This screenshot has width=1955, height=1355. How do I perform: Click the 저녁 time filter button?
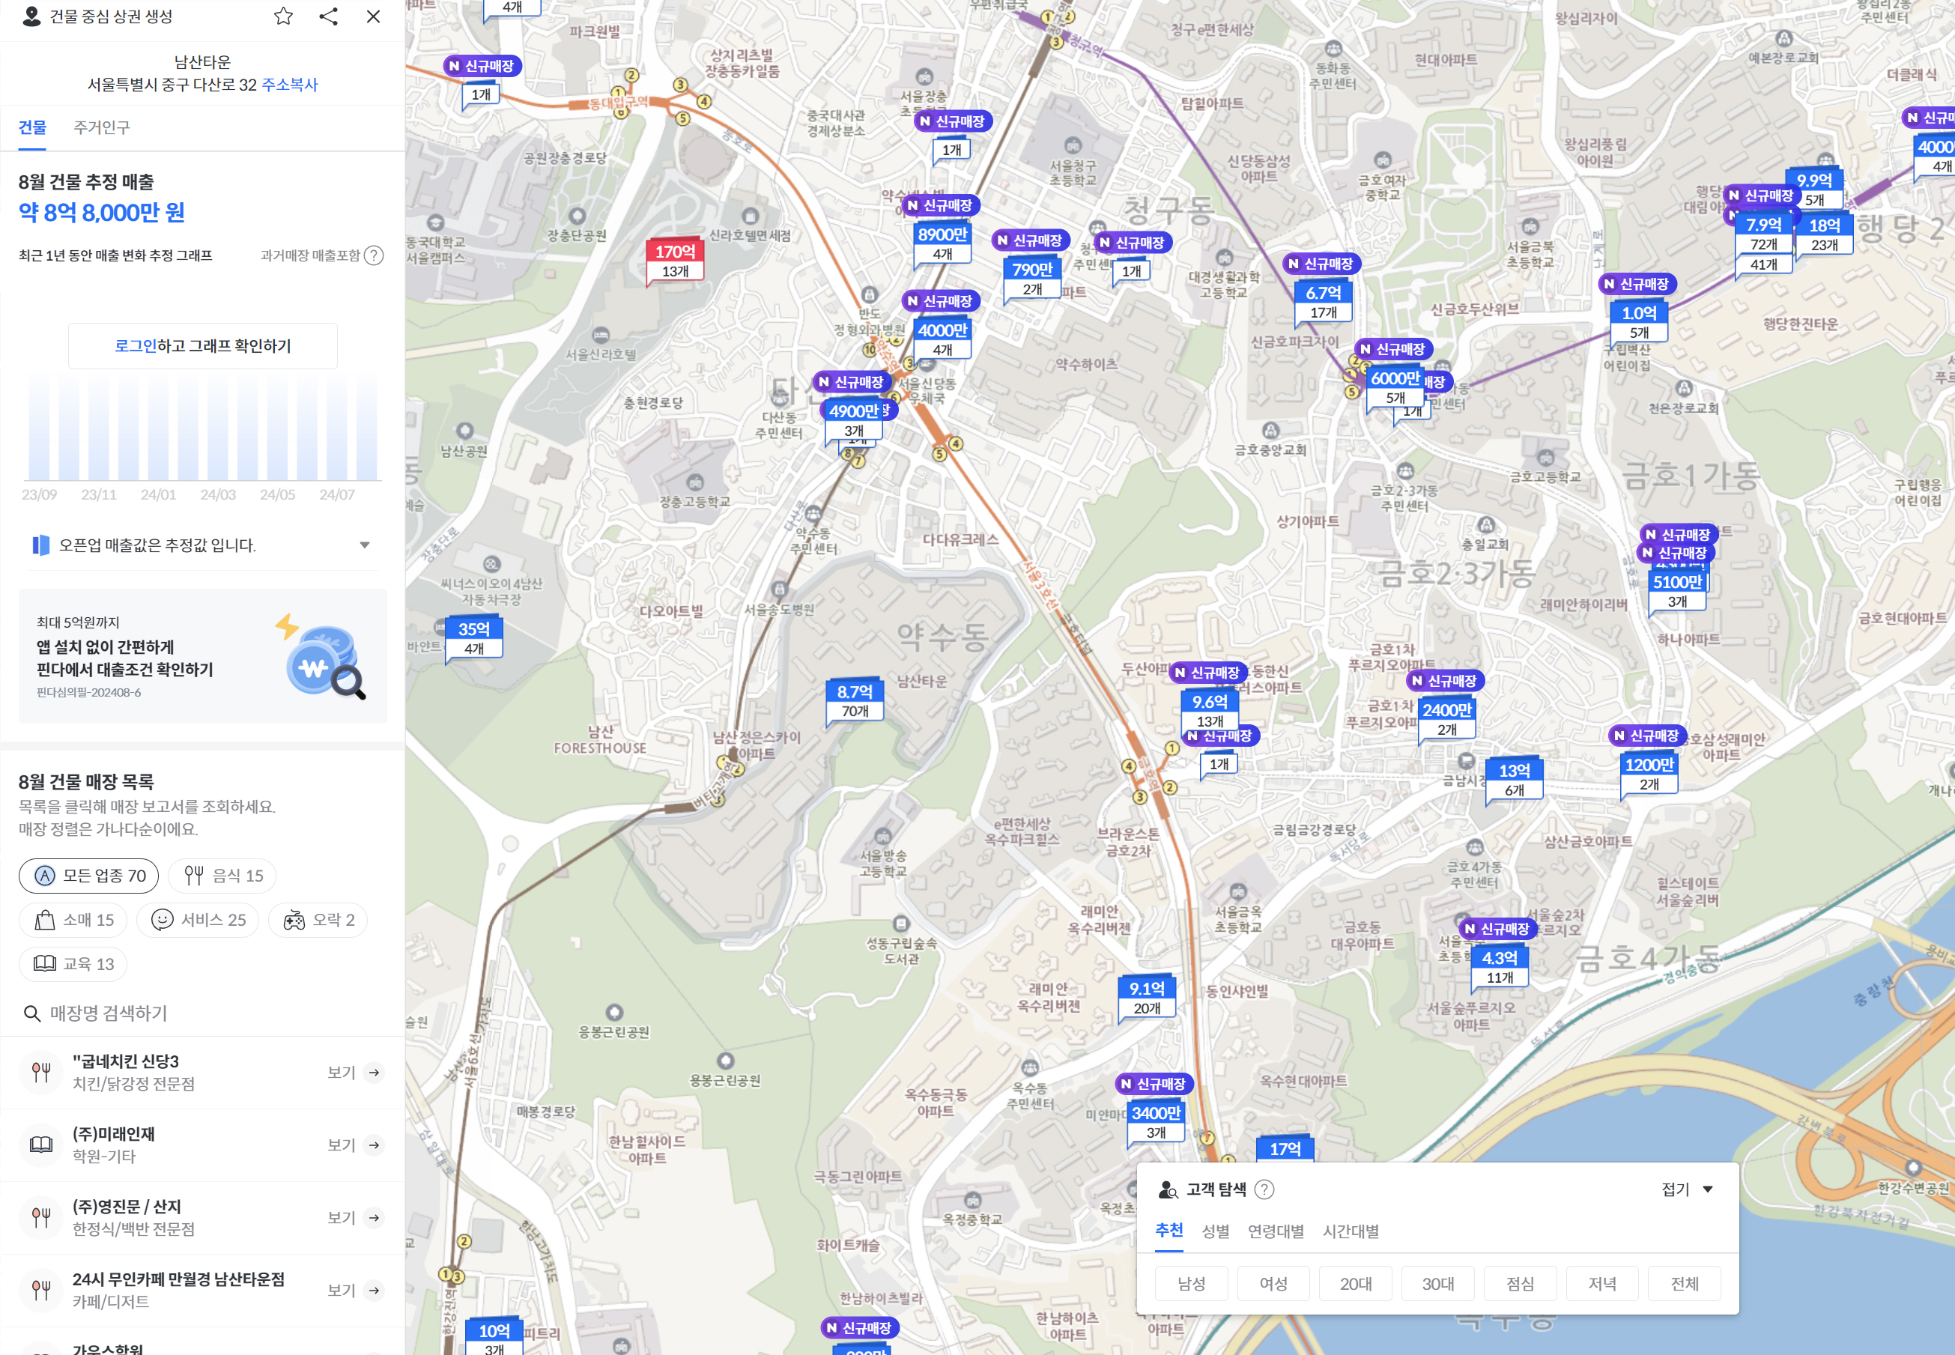1602,1284
